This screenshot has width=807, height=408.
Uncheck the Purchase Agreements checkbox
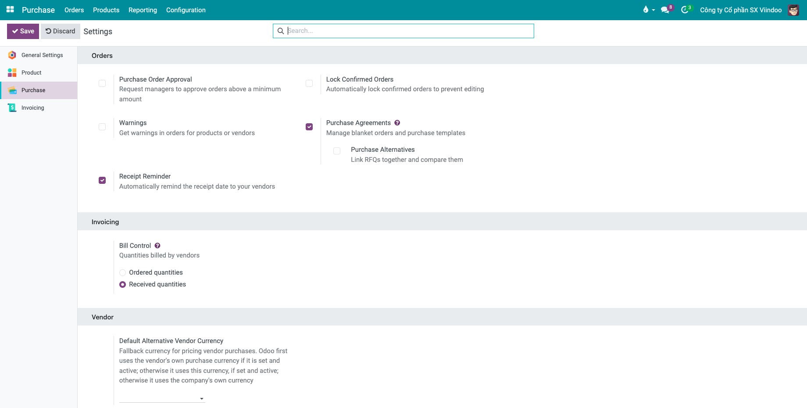309,127
